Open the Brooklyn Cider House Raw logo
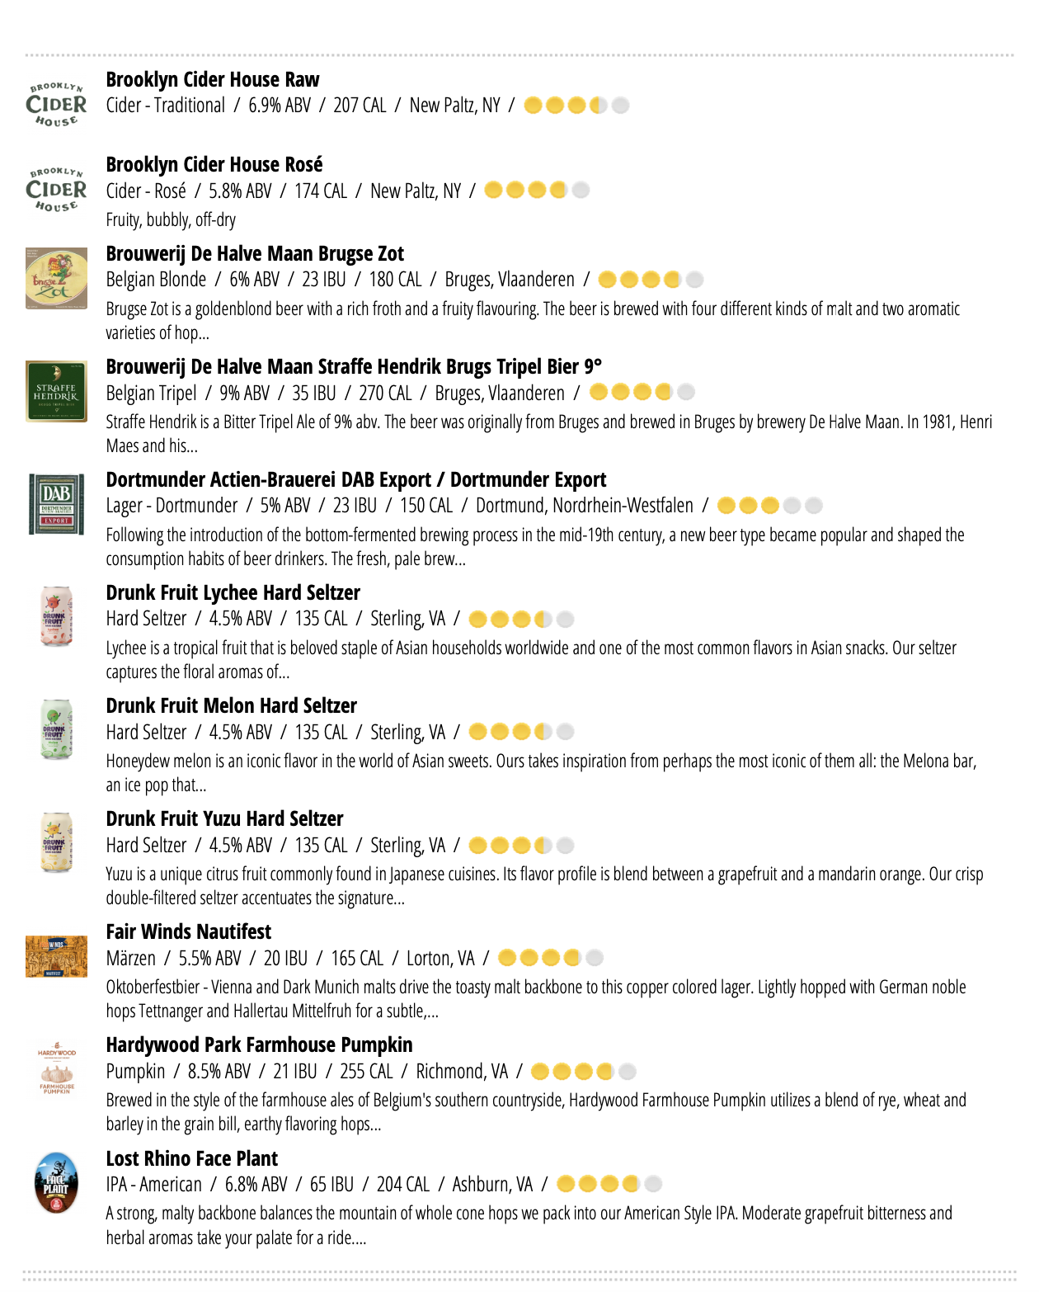The height and width of the screenshot is (1292, 1039). [x=56, y=104]
